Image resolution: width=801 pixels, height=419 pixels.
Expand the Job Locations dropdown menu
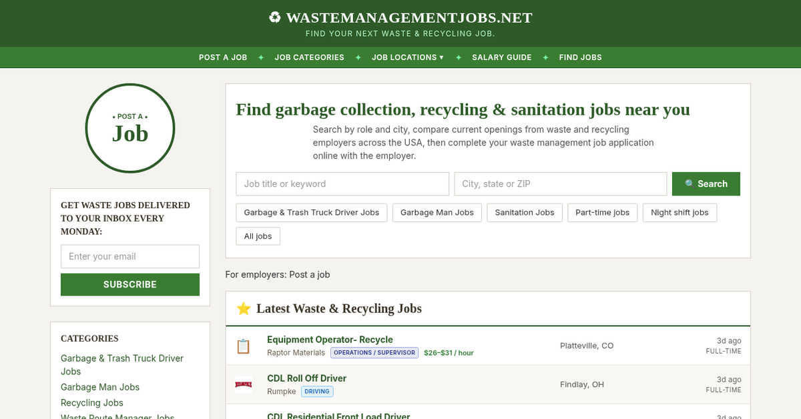[x=408, y=57]
